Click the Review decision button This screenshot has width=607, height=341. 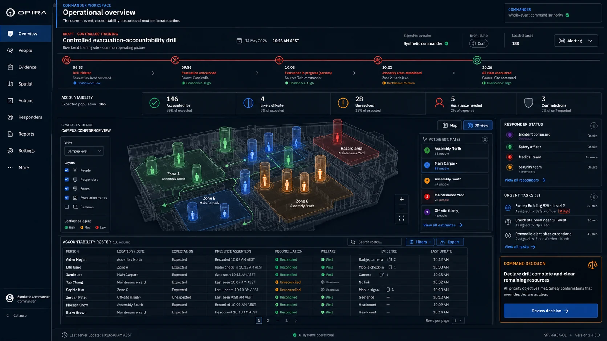click(550, 311)
